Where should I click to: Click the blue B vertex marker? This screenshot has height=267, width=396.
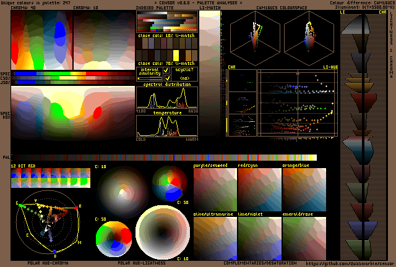[54, 252]
